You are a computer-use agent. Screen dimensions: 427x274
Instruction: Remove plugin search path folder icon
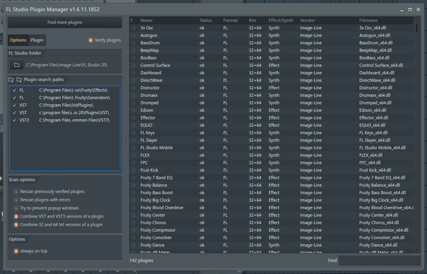point(19,79)
